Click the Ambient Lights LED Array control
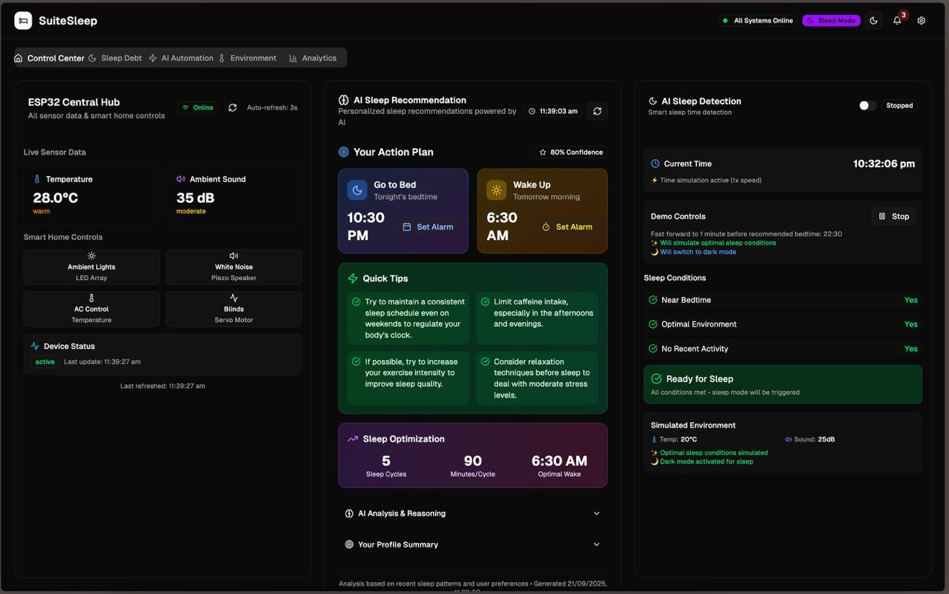Viewport: 949px width, 594px height. (91, 267)
